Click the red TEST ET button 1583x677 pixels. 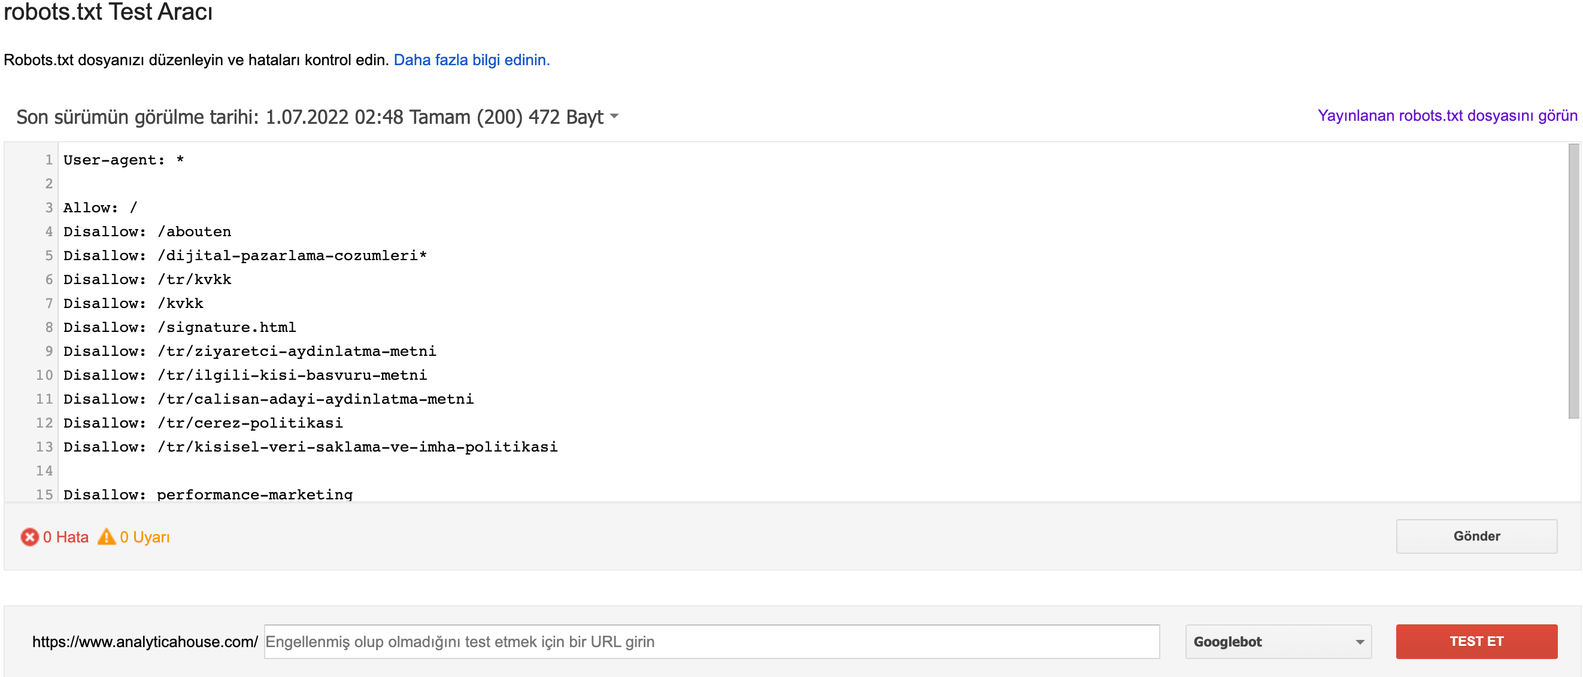1476,641
